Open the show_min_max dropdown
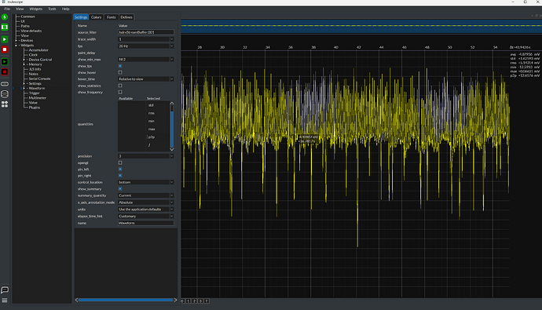The width and height of the screenshot is (542, 310). 145,60
